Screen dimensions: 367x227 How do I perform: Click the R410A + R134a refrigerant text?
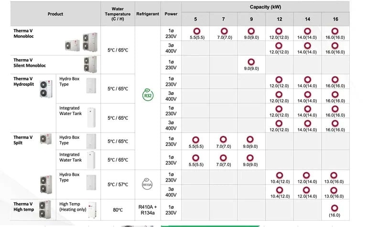pos(148,209)
